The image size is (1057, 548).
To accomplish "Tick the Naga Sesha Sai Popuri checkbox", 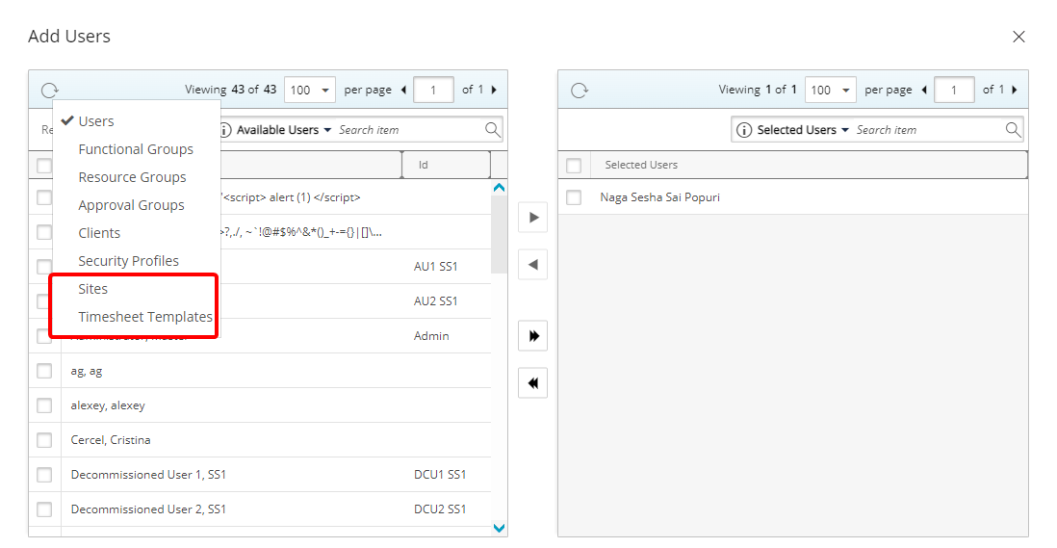I will pyautogui.click(x=574, y=197).
